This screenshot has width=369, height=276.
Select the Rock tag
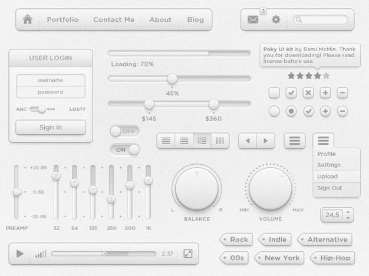(236, 240)
